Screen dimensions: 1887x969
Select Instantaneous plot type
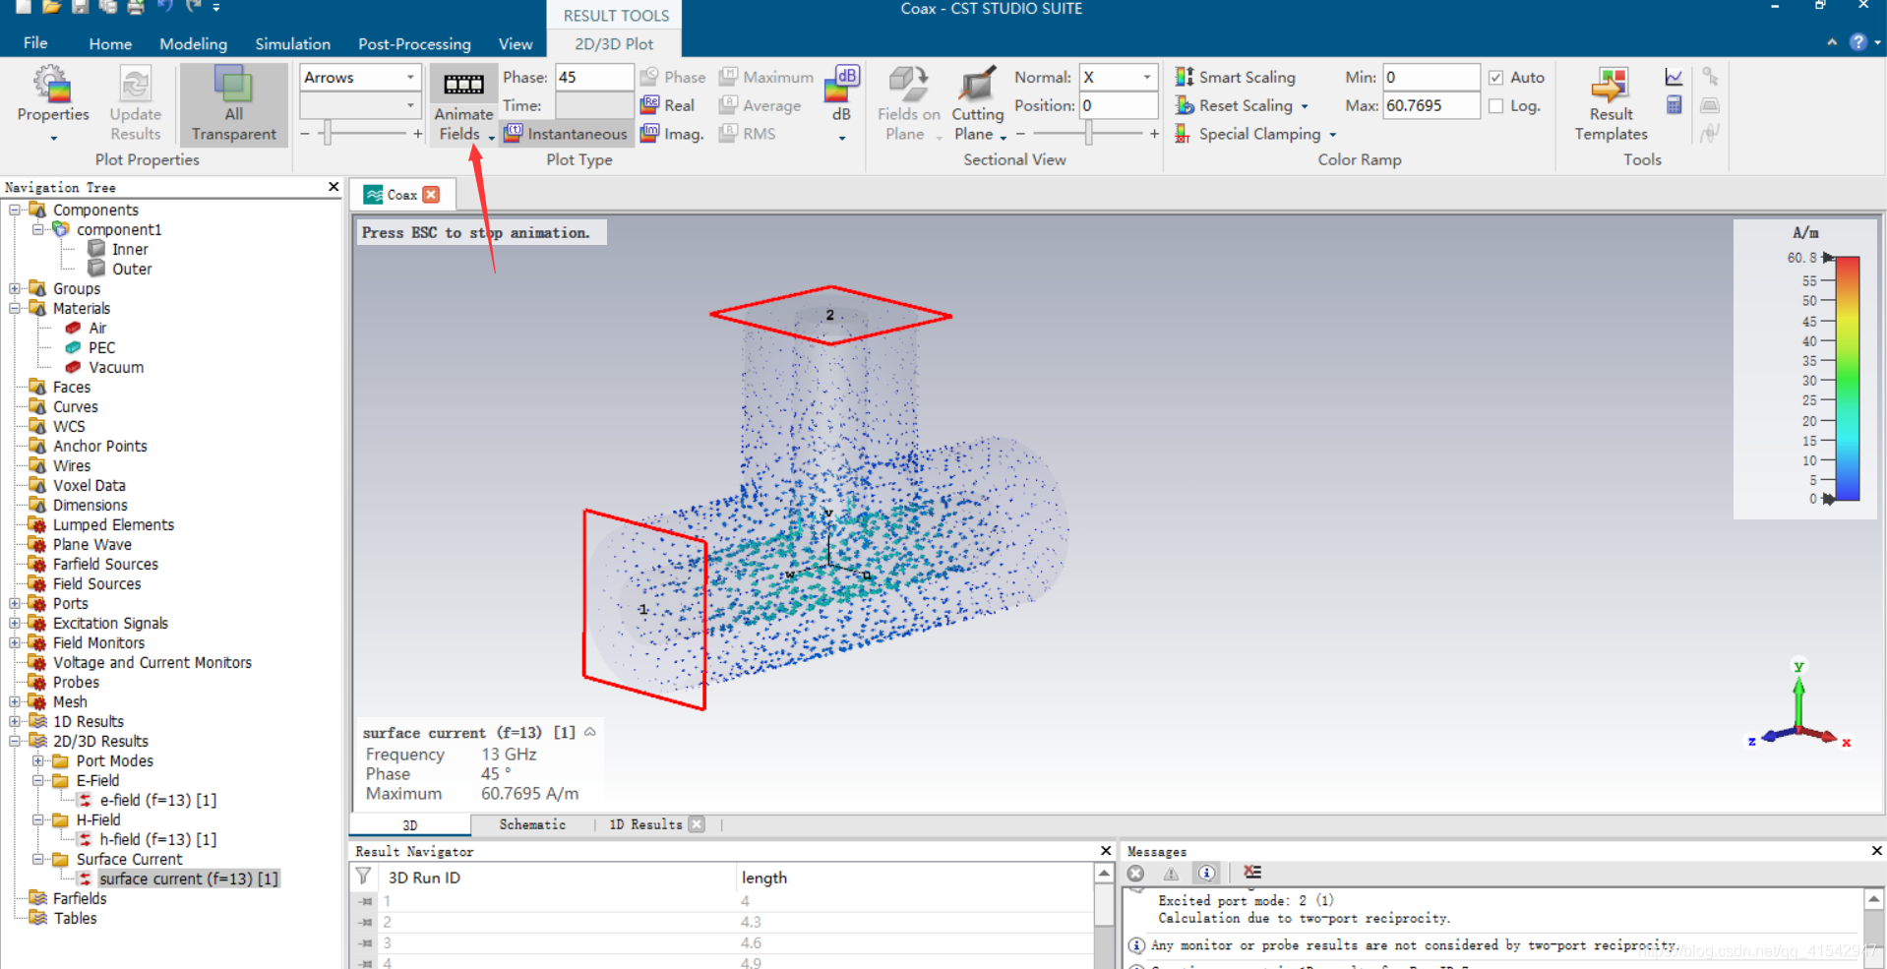[x=566, y=134]
